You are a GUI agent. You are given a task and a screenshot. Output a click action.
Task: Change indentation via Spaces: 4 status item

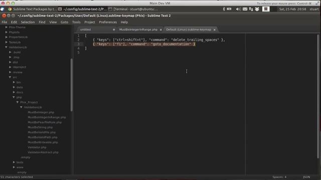[279, 177]
